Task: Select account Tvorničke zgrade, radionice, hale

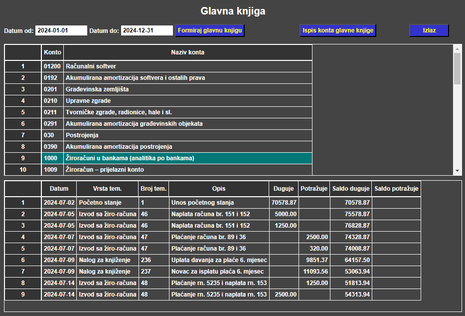Action: pos(188,112)
